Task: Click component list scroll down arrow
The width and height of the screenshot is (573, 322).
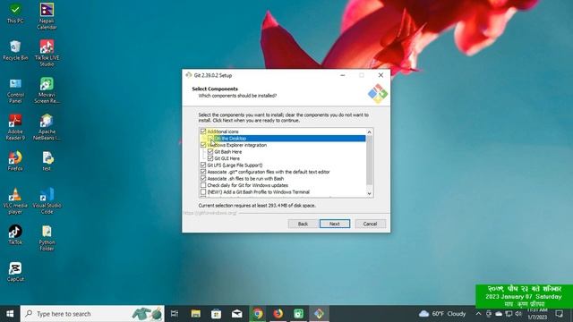Action: 369,193
